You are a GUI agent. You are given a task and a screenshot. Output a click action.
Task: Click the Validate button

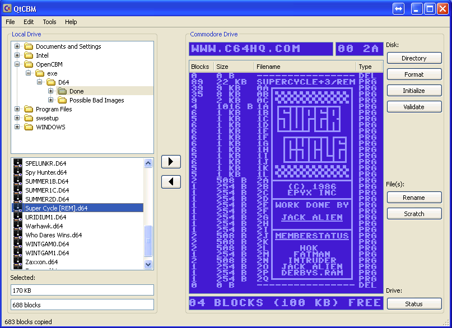[x=414, y=107]
